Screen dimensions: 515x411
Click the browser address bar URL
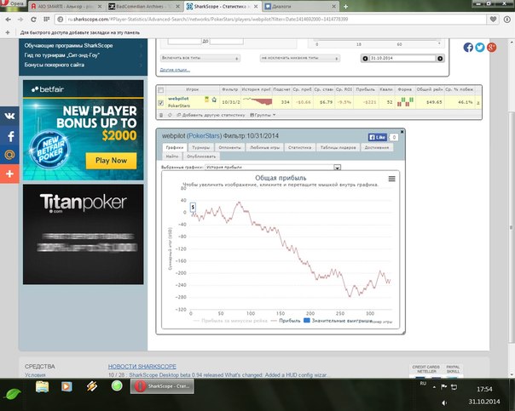click(x=207, y=20)
